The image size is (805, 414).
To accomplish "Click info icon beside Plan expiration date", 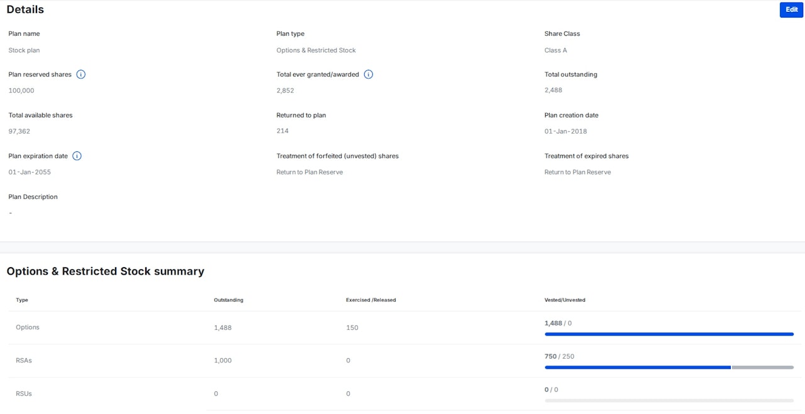I will [x=77, y=156].
